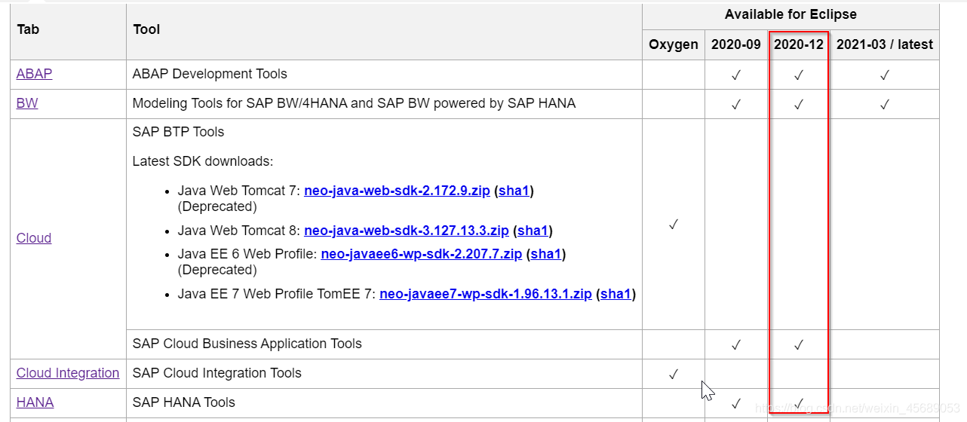Click SAP BTP Tools checkmark under Oxygen

[x=674, y=224]
